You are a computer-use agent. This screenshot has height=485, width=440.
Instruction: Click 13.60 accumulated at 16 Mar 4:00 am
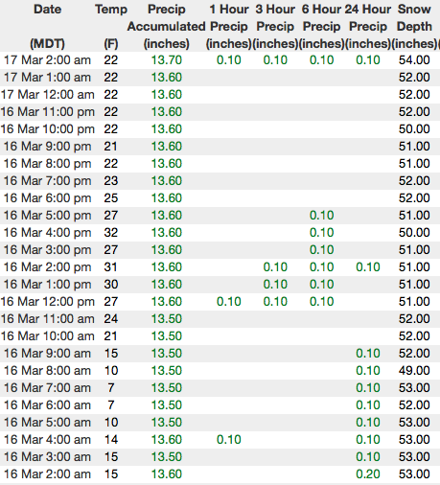pyautogui.click(x=167, y=440)
